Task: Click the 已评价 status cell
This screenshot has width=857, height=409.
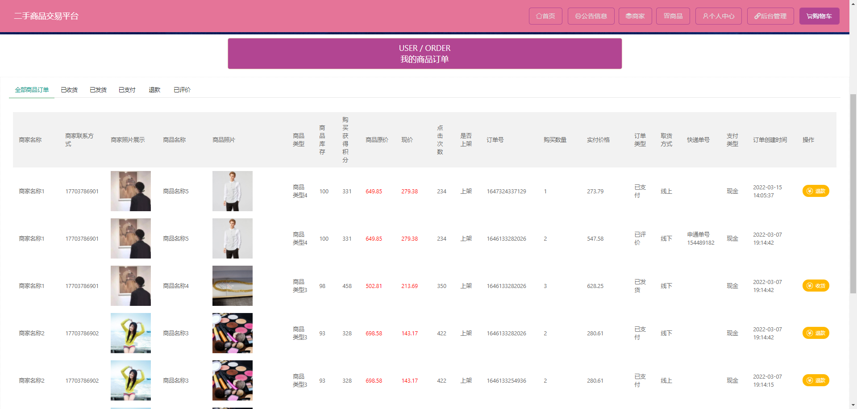Action: pyautogui.click(x=640, y=238)
